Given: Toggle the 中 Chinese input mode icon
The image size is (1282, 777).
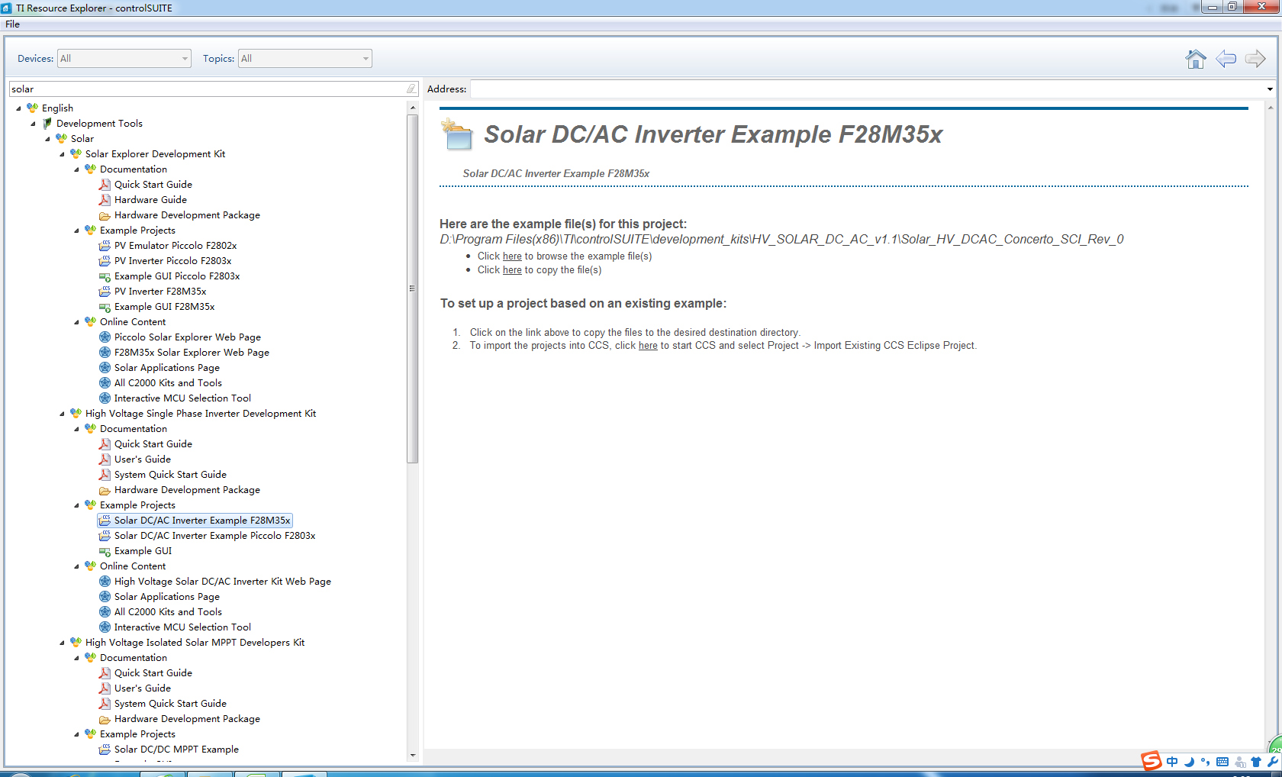Looking at the screenshot, I should [x=1172, y=762].
